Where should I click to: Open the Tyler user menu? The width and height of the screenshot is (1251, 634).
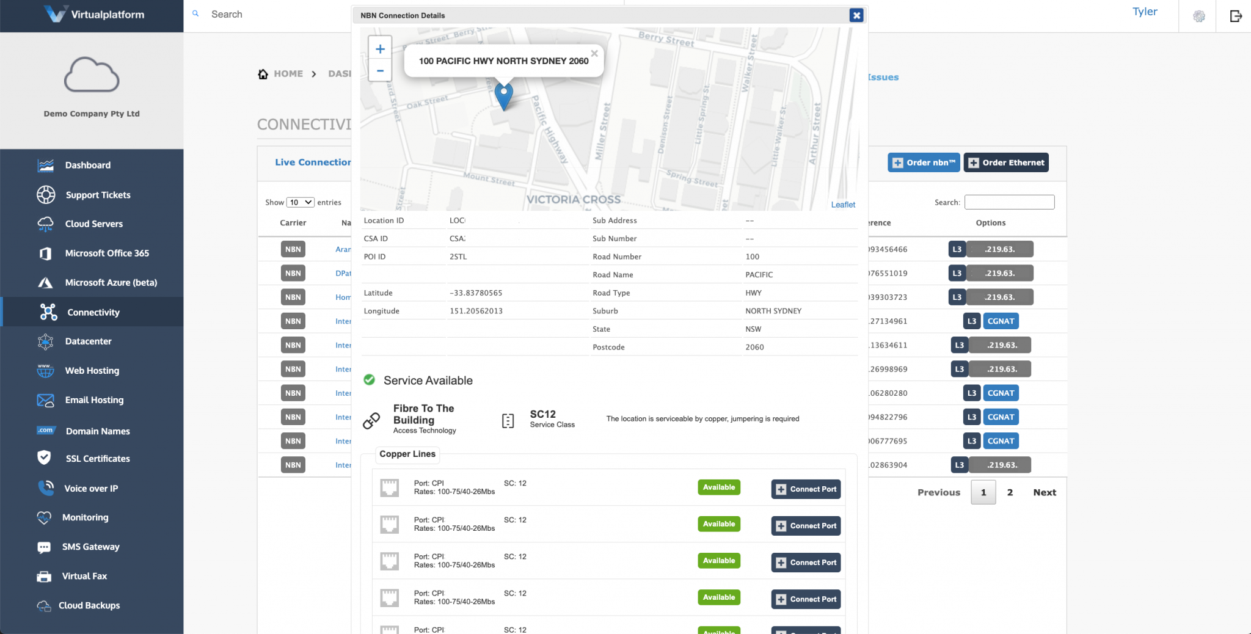pyautogui.click(x=1144, y=12)
